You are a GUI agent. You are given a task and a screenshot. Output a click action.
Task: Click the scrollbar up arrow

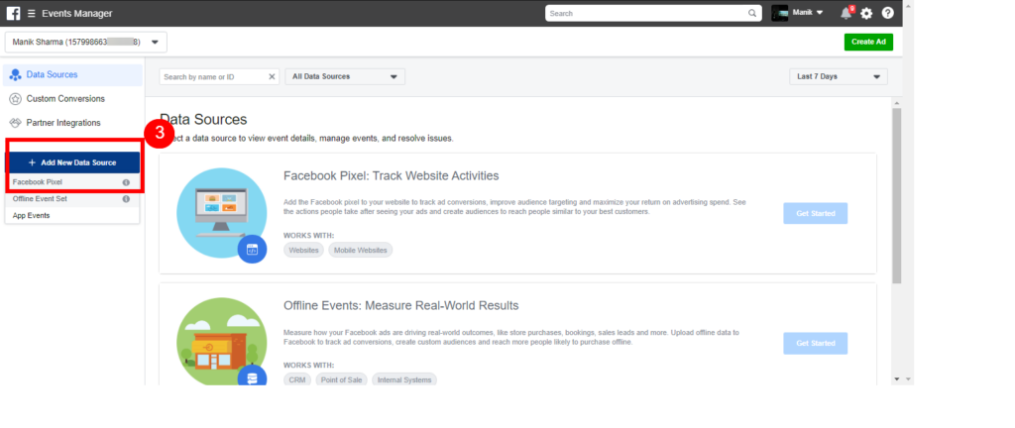click(896, 102)
